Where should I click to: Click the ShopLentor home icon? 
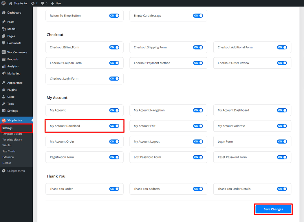(11, 3)
